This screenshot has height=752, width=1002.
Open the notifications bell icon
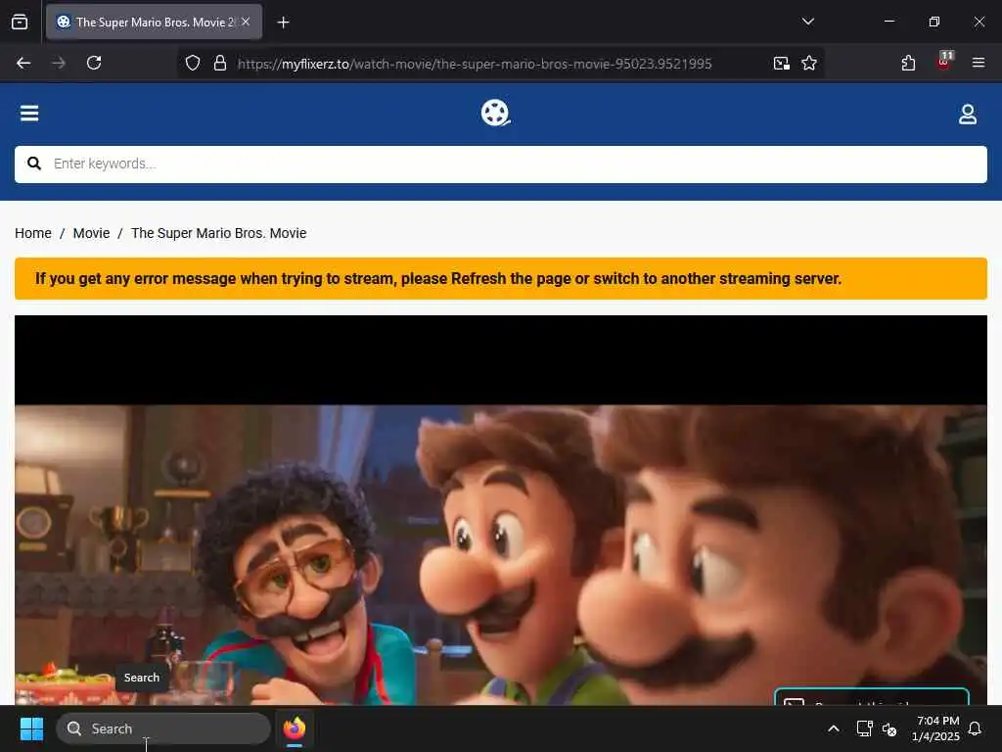click(x=976, y=728)
